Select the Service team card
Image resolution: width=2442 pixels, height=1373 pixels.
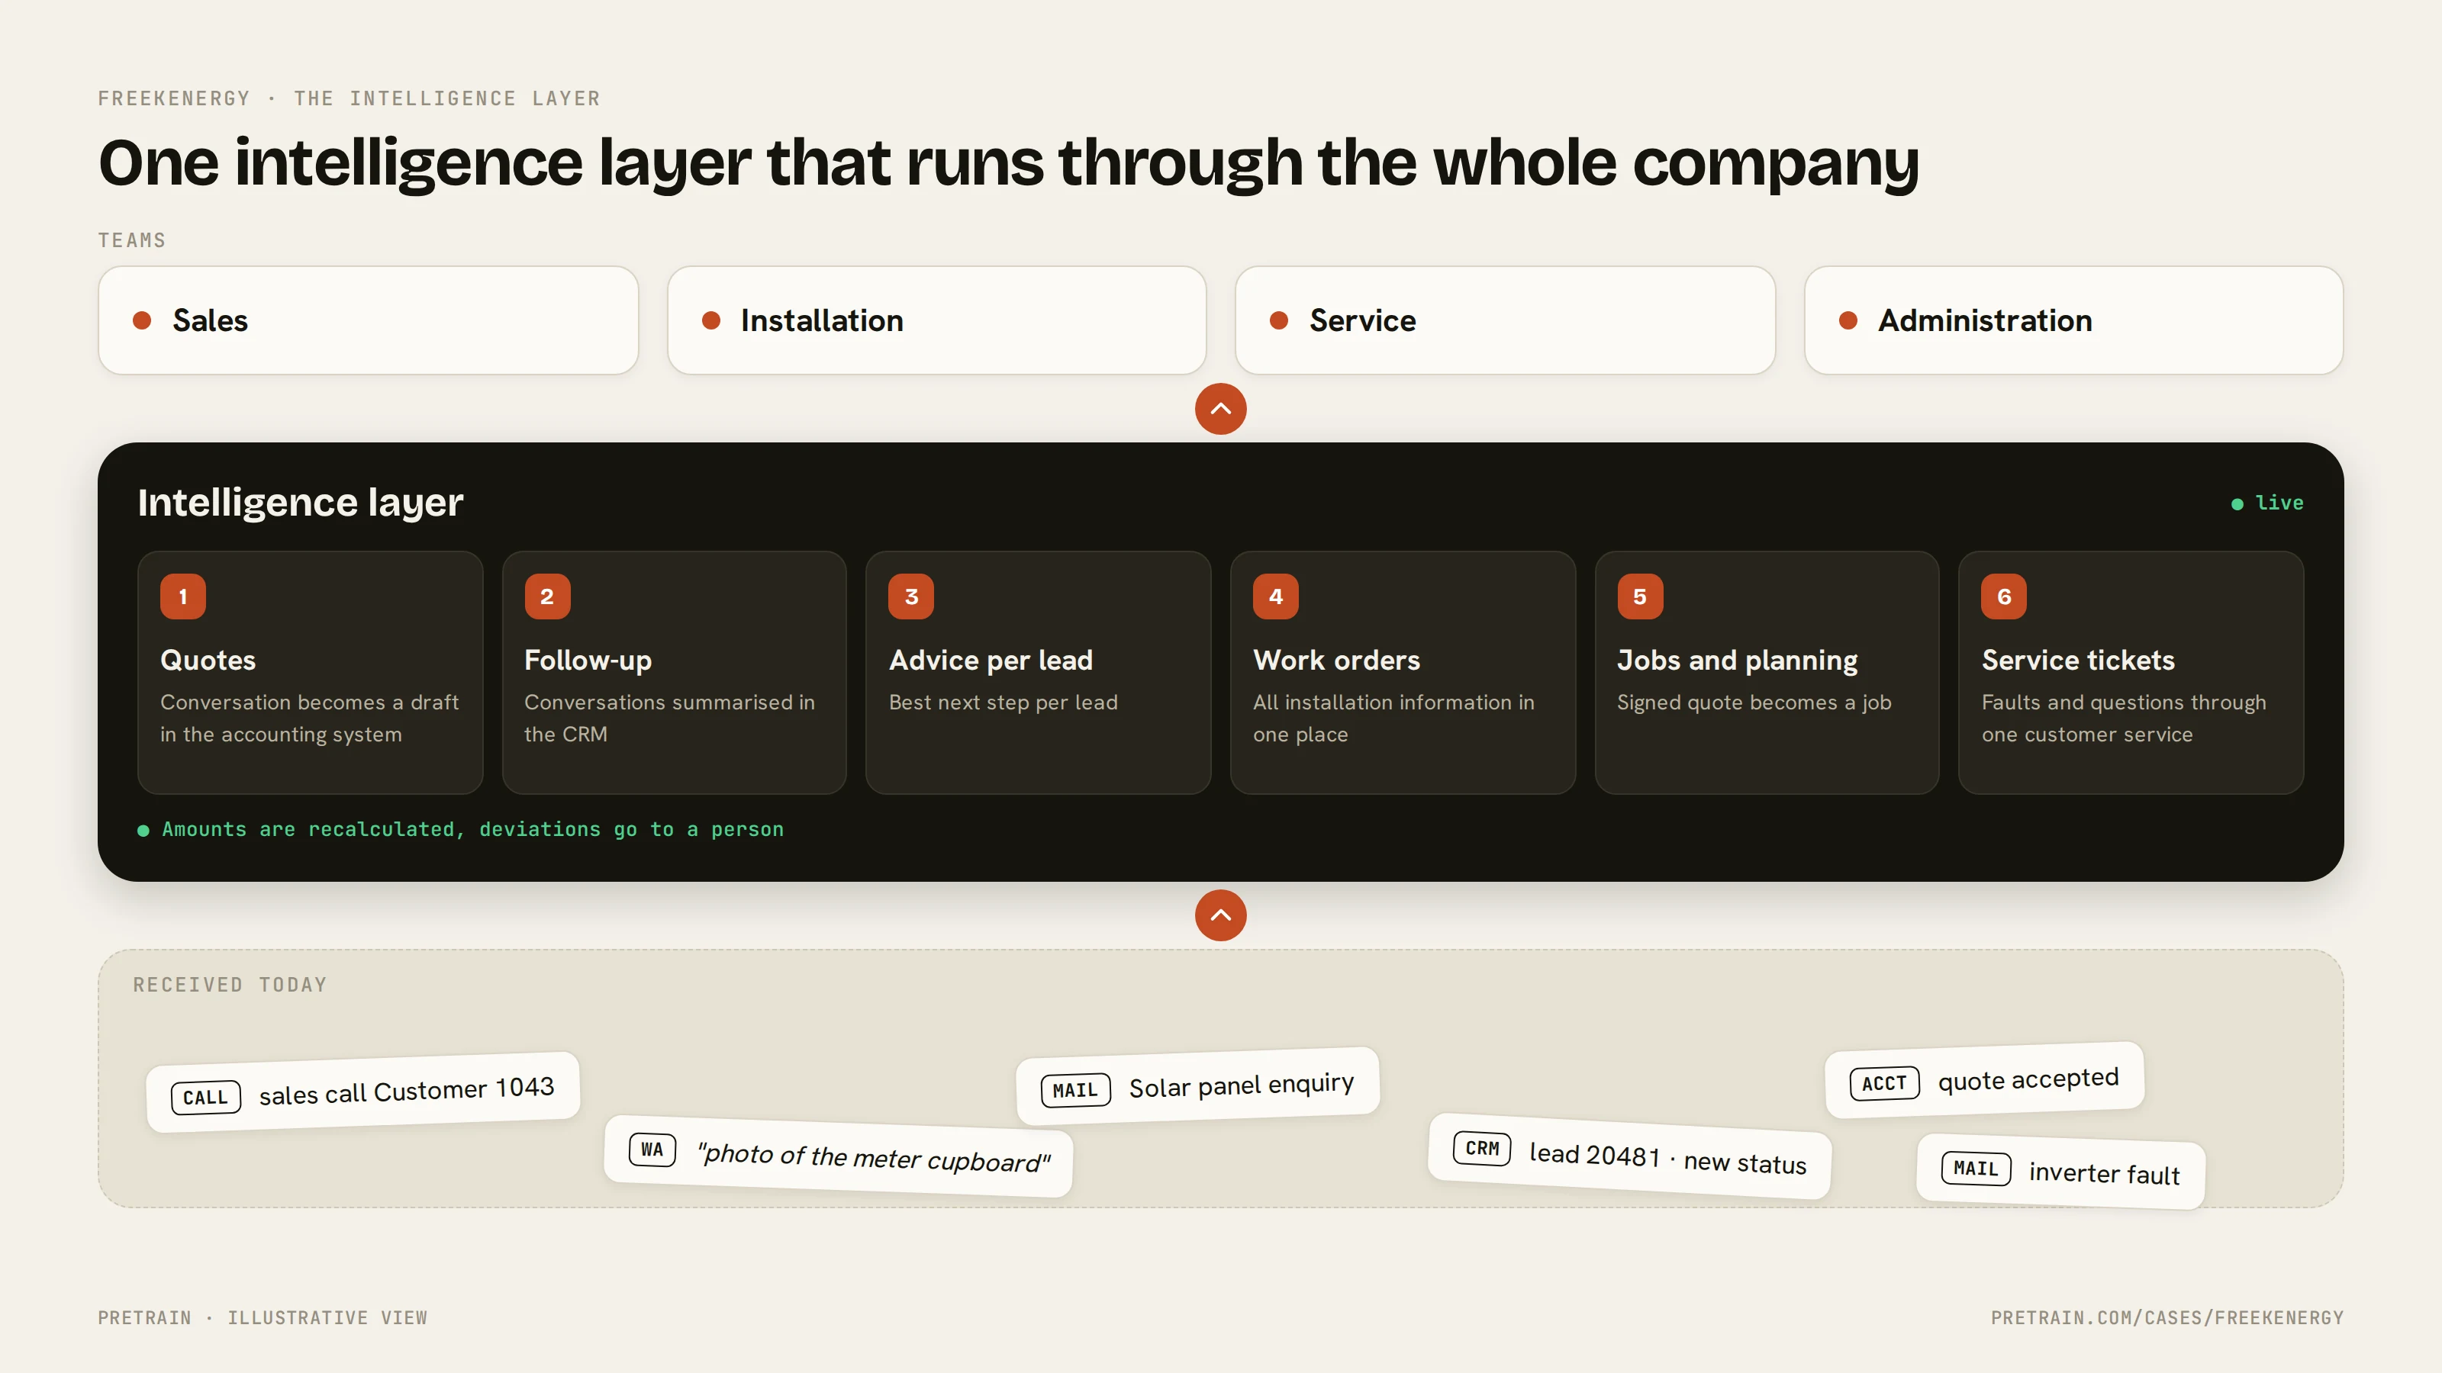point(1506,320)
